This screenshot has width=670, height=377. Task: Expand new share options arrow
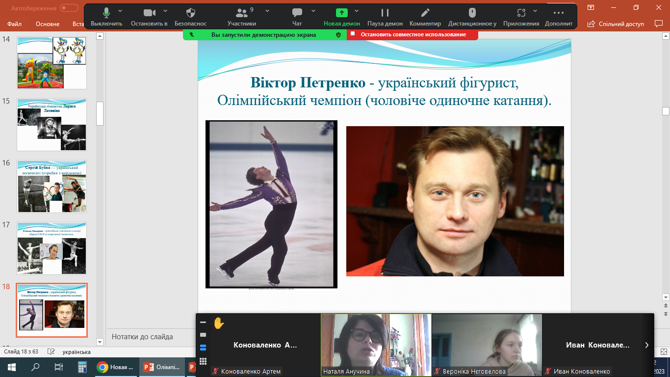click(357, 10)
